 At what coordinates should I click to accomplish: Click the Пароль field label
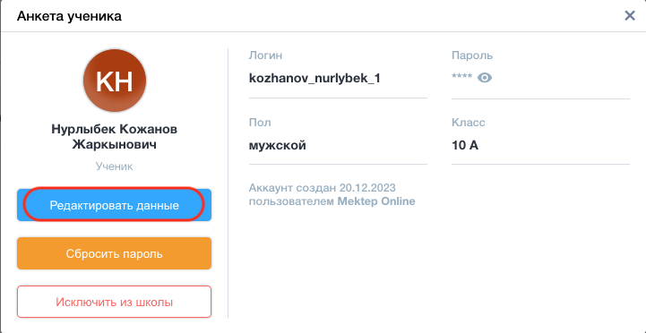472,55
